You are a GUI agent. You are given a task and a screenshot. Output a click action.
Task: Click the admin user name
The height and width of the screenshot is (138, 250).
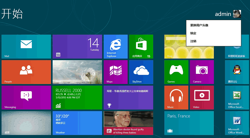tap(223, 14)
